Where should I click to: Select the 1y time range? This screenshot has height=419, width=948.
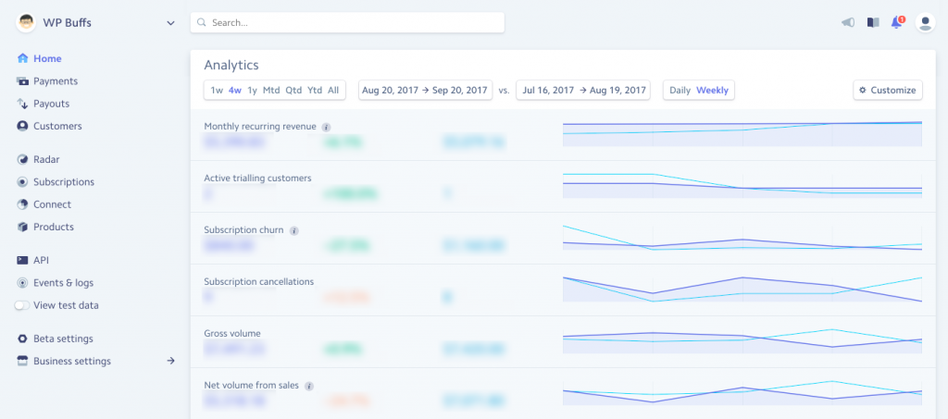pyautogui.click(x=252, y=91)
